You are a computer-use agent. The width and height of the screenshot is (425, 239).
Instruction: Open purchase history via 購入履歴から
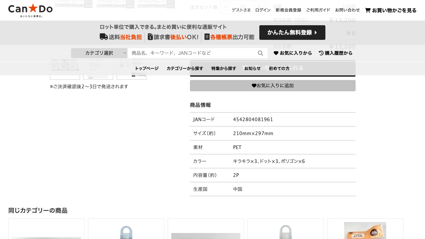tap(336, 53)
